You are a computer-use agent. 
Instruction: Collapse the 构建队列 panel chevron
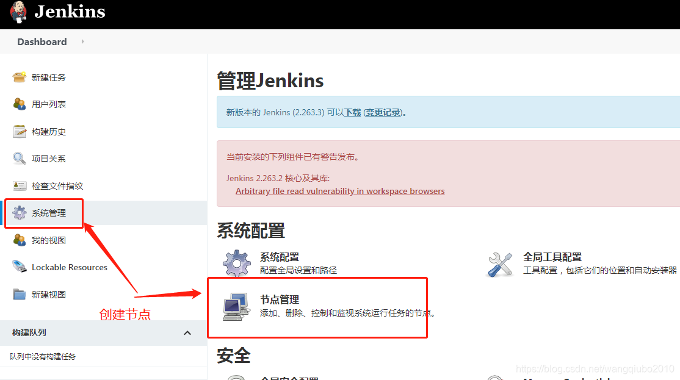click(x=187, y=333)
